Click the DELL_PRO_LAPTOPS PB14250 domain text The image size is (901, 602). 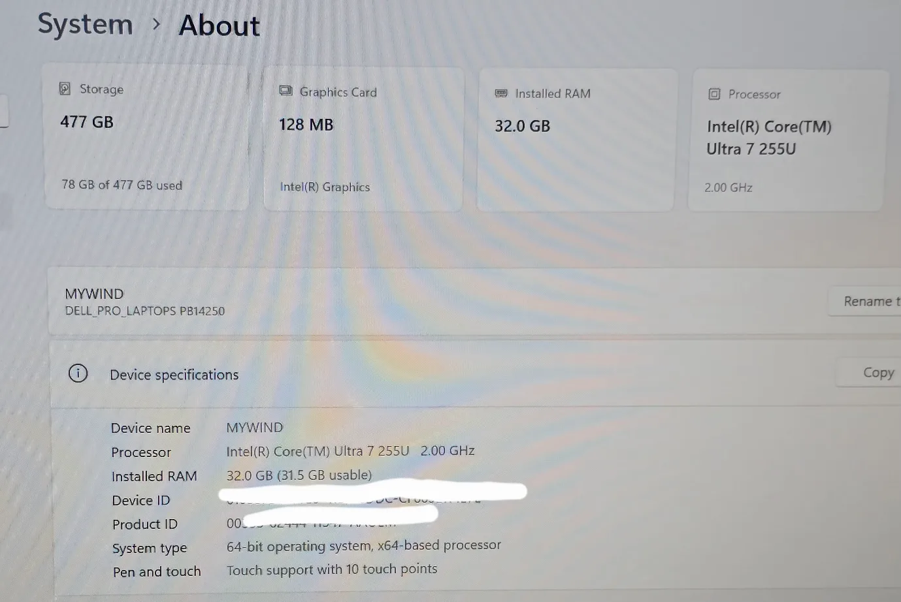click(145, 311)
